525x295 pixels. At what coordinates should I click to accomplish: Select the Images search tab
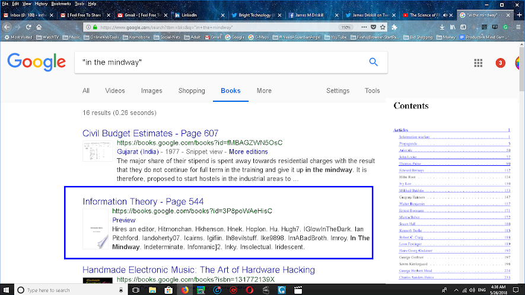[x=151, y=91]
